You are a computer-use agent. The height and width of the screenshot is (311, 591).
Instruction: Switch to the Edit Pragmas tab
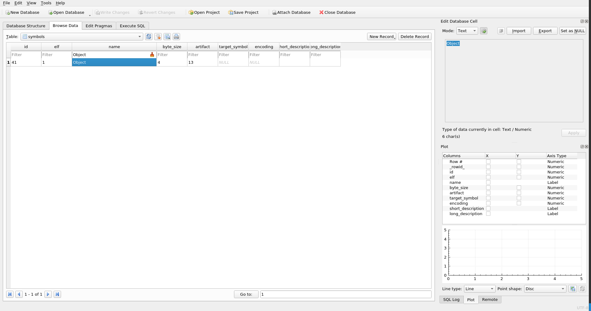pos(99,26)
